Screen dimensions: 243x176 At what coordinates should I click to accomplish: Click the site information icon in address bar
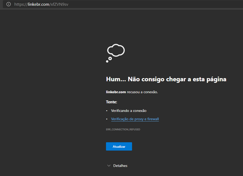9,4
